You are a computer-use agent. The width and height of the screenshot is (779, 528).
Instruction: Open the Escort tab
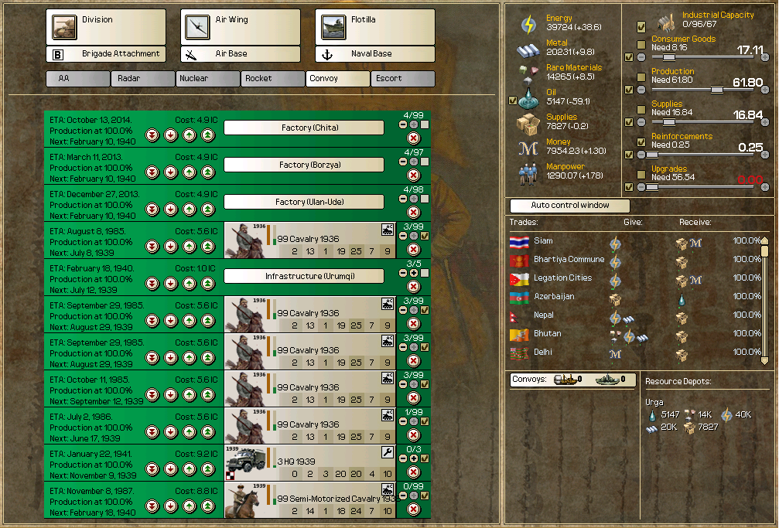pyautogui.click(x=403, y=79)
